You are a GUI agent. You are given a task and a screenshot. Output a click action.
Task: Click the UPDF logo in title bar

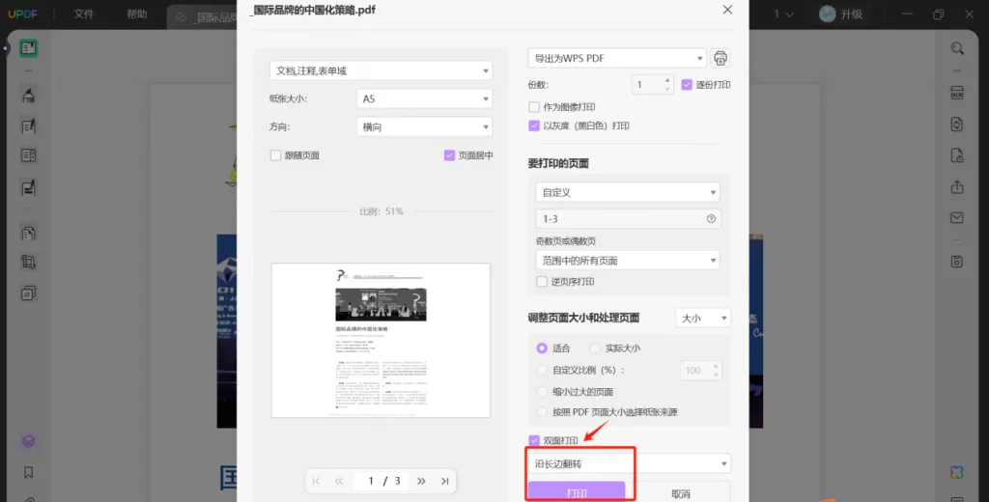[23, 14]
